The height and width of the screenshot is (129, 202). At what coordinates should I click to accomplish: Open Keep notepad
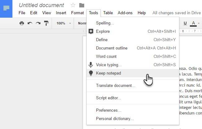[133, 73]
